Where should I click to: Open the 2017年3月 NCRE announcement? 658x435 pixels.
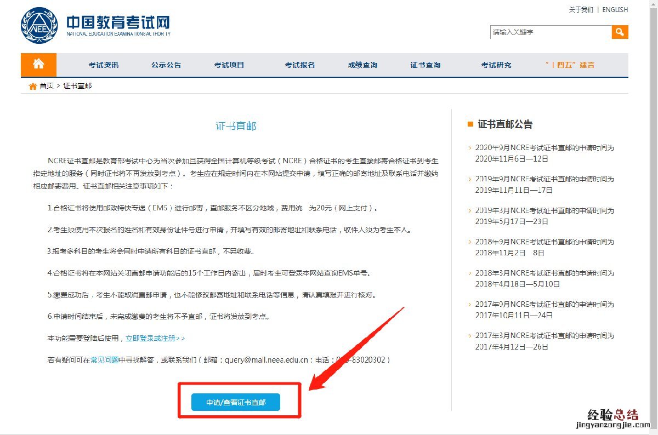click(x=544, y=341)
